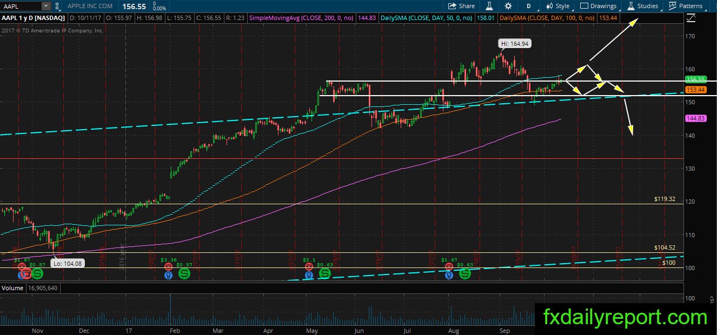Click the chart scale icon below Patterns
This screenshot has width=717, height=335.
click(x=691, y=18)
